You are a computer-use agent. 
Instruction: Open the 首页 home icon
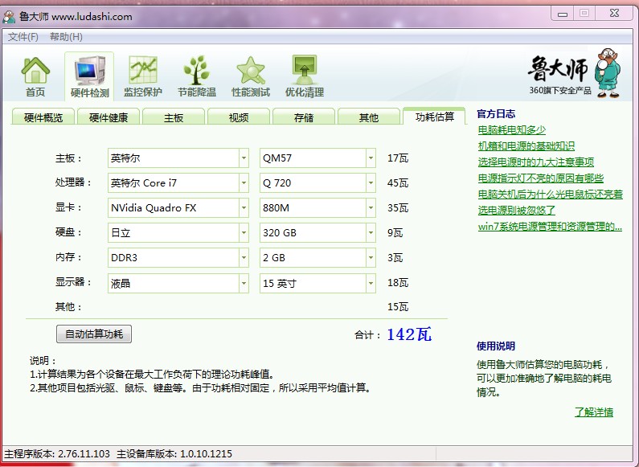[35, 76]
